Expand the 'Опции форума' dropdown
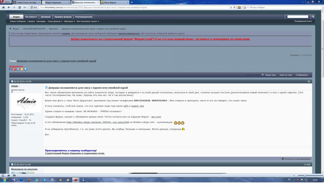Image resolution: width=324 pixels, height=190 pixels. pos(55,21)
